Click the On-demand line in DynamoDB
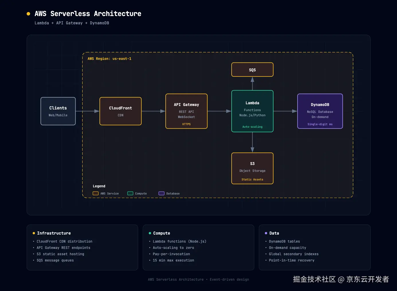Viewport: 397px width, 291px height. 320,117
